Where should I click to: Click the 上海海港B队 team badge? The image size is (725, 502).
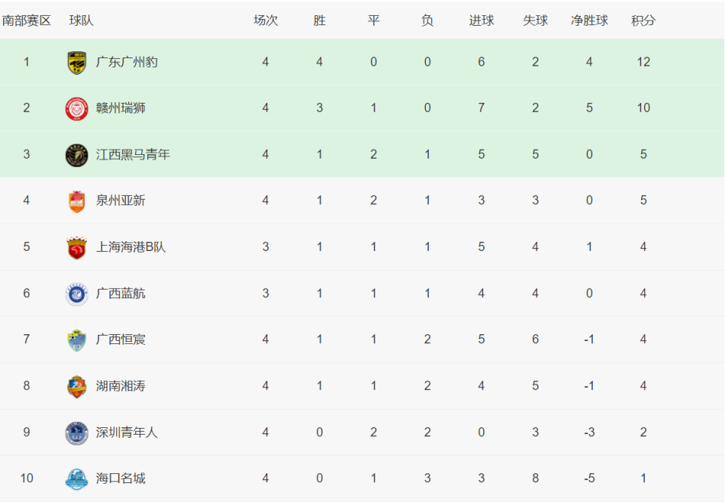coord(76,248)
